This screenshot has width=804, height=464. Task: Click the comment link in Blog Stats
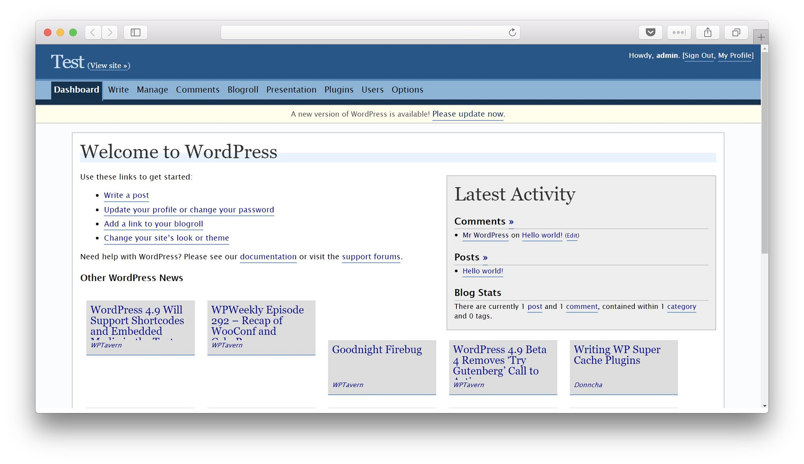click(582, 307)
